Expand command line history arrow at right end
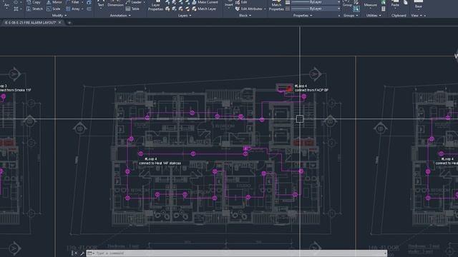Image resolution: width=458 pixels, height=257 pixels. tap(385, 253)
